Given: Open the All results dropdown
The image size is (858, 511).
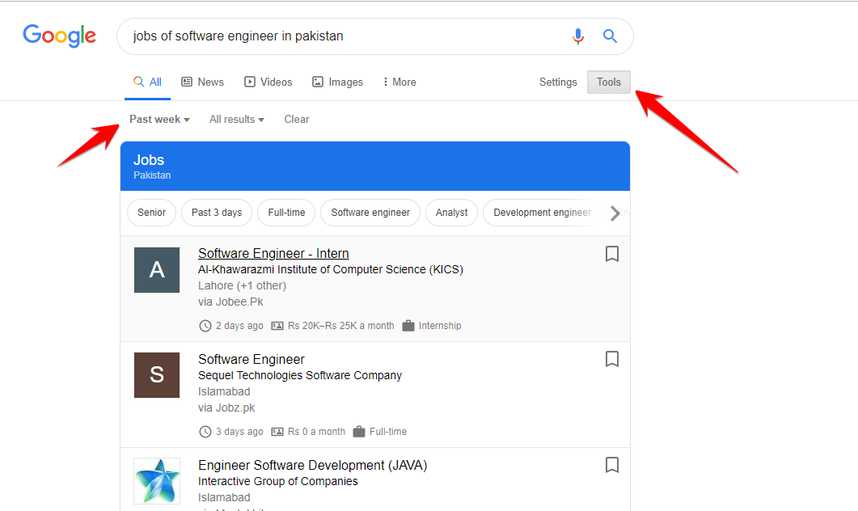Looking at the screenshot, I should tap(236, 119).
